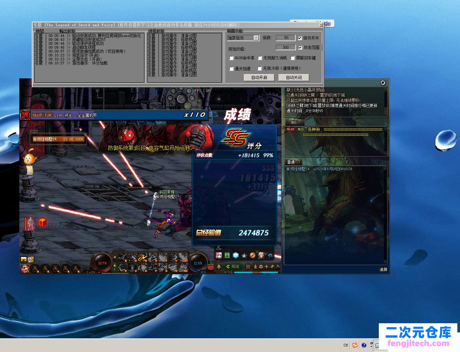Click skill slot with R hotkey
The height and width of the screenshot is (352, 460).
pyautogui.click(x=153, y=257)
